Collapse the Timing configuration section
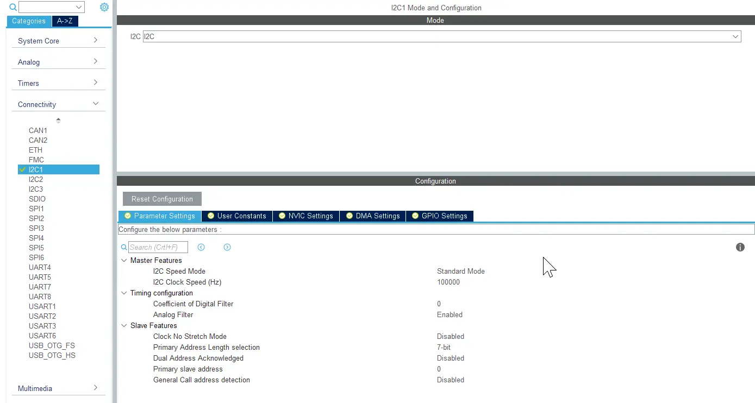 click(x=124, y=293)
